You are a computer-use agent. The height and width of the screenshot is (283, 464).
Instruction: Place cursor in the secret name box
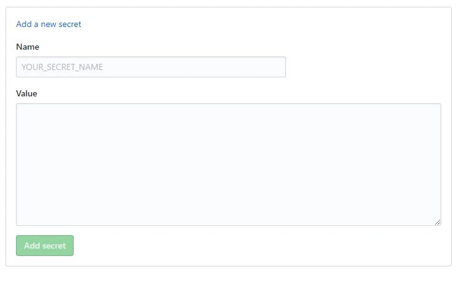pos(151,67)
